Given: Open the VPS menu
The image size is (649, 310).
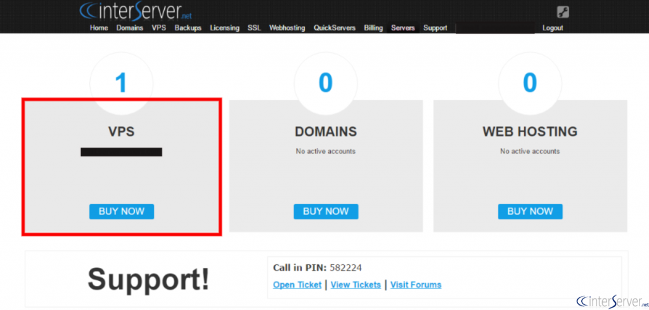Looking at the screenshot, I should click(158, 28).
